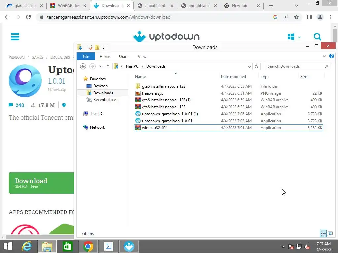This screenshot has width=338, height=253.
Task: Toggle Chrome side panel
Action: (310, 17)
